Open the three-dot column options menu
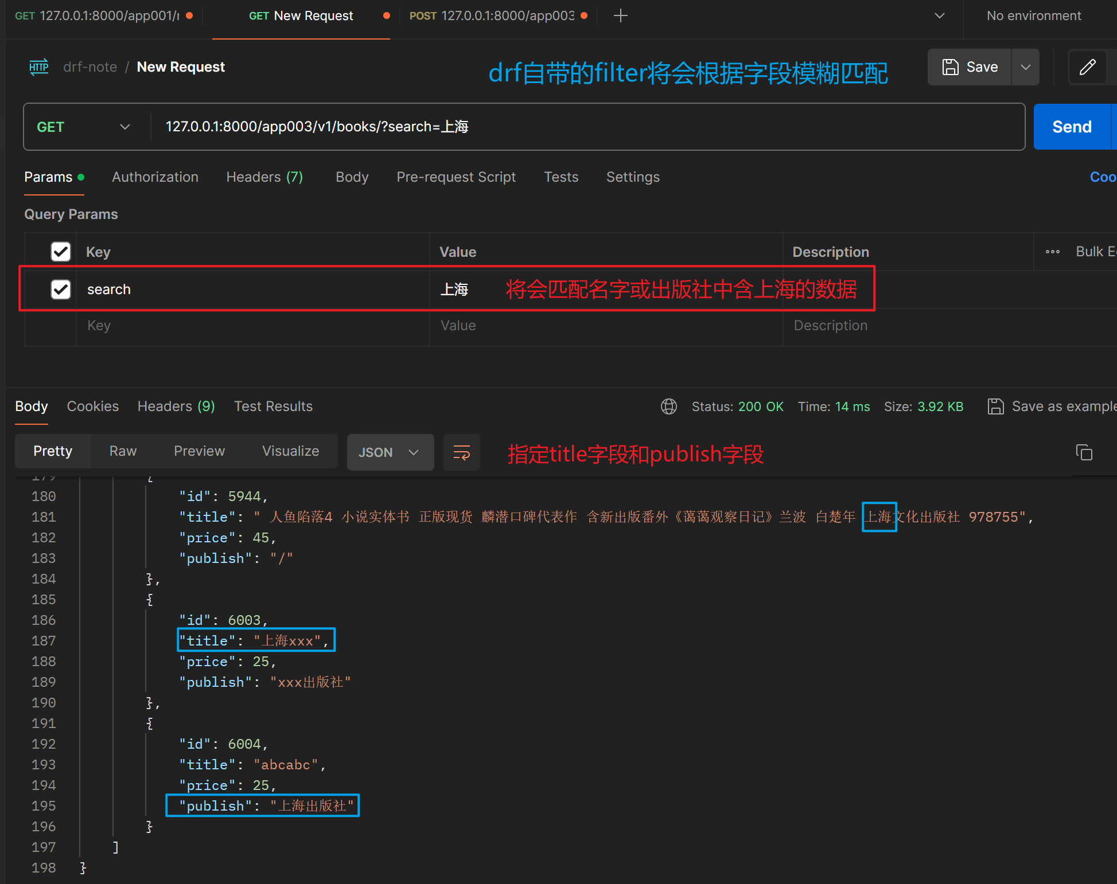1117x884 pixels. 1053,252
